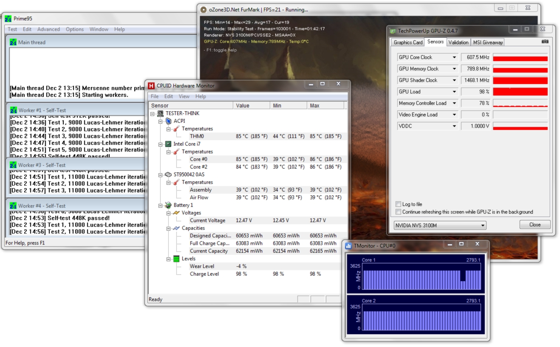This screenshot has height=347, width=560.
Task: Click the hard drive Temperatures thermometer icon
Action: pyautogui.click(x=176, y=182)
